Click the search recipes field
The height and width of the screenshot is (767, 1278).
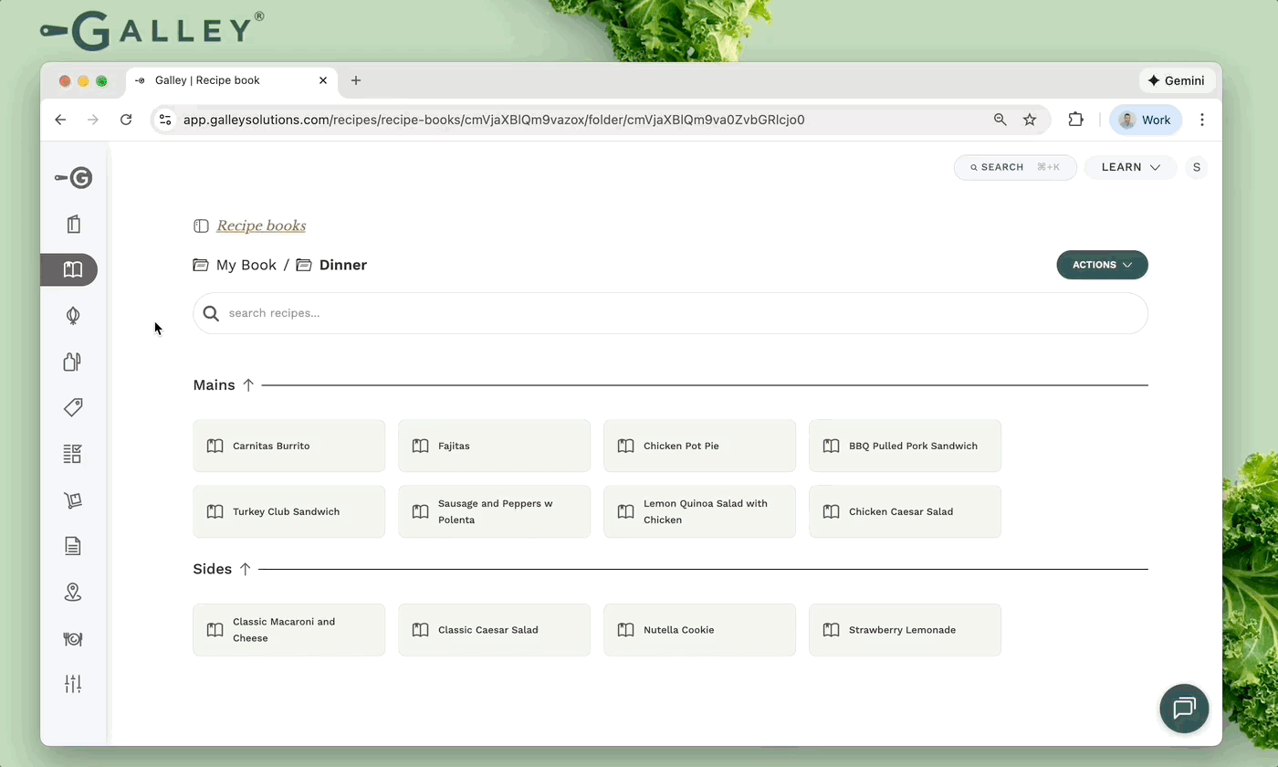pyautogui.click(x=670, y=313)
